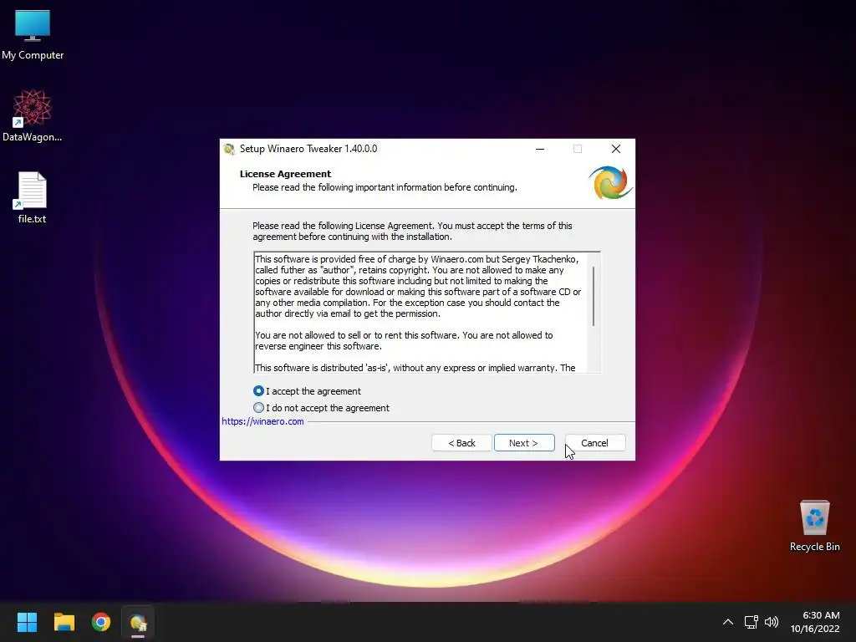Image resolution: width=856 pixels, height=642 pixels.
Task: Go back with the < Back button
Action: pyautogui.click(x=461, y=443)
